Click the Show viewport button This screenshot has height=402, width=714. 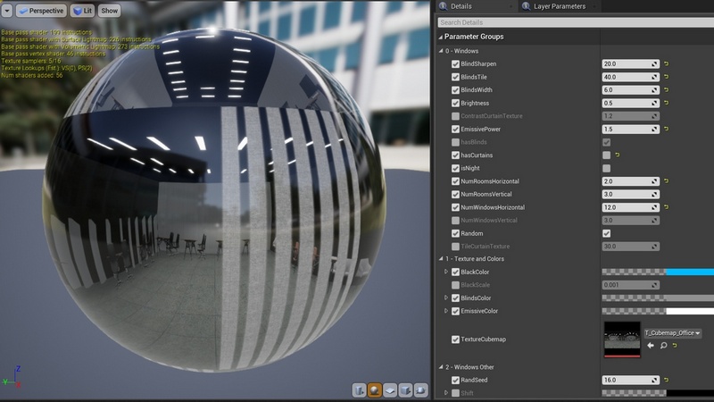(109, 11)
